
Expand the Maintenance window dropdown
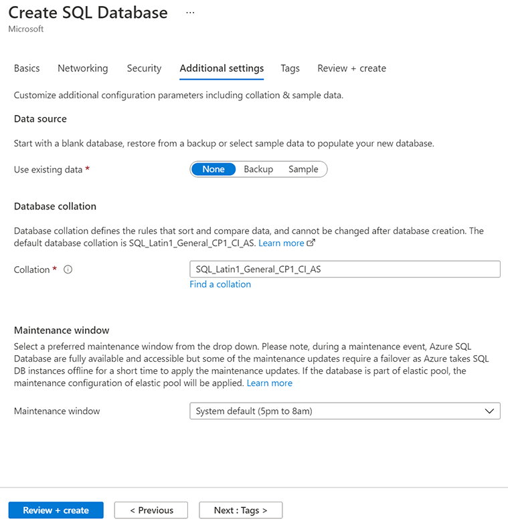pos(345,411)
